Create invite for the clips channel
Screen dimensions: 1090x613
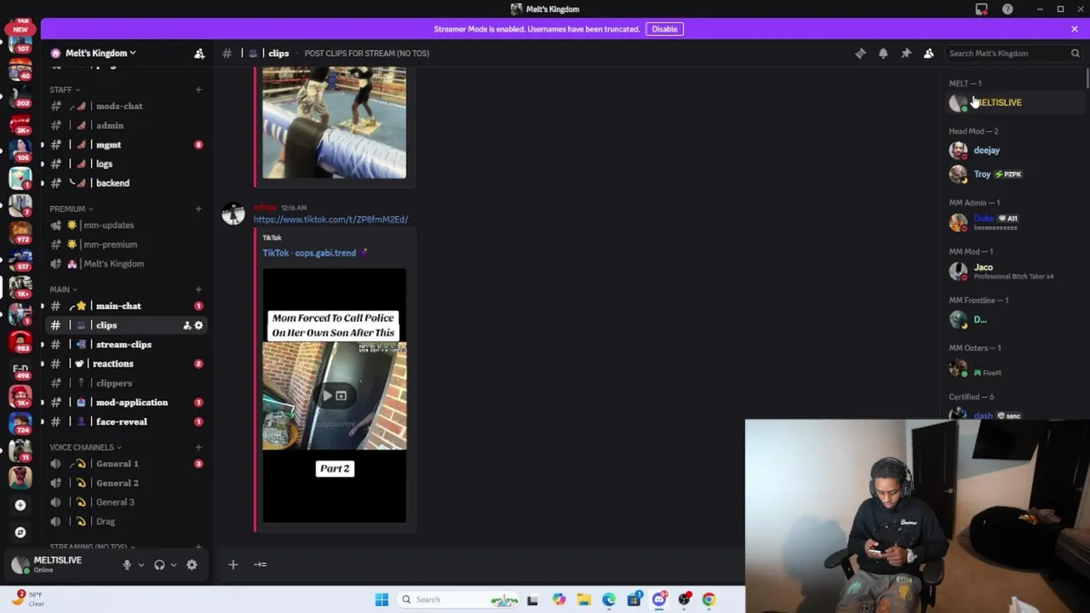click(x=186, y=325)
